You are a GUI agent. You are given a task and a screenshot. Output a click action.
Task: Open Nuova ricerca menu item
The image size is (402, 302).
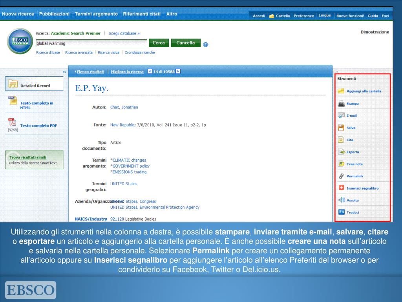pos(18,14)
